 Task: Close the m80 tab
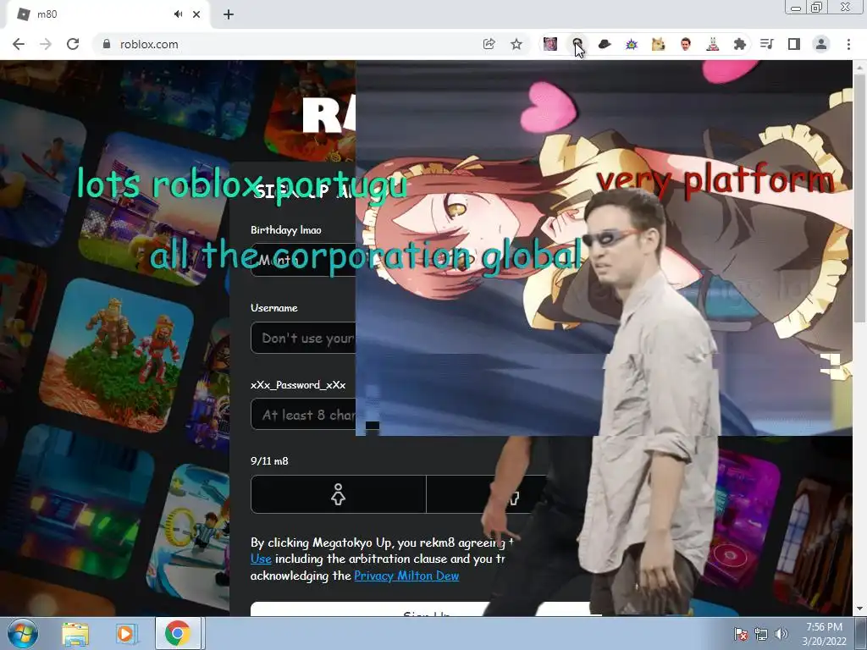tap(196, 14)
